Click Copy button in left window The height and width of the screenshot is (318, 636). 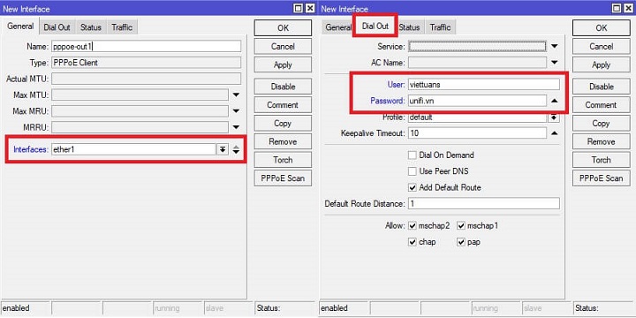[284, 124]
